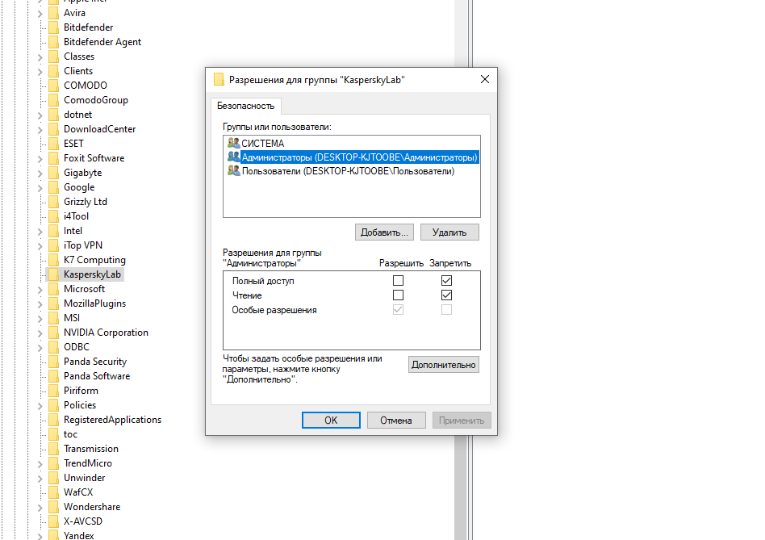
Task: Click the Intel folder icon
Action: click(x=54, y=231)
